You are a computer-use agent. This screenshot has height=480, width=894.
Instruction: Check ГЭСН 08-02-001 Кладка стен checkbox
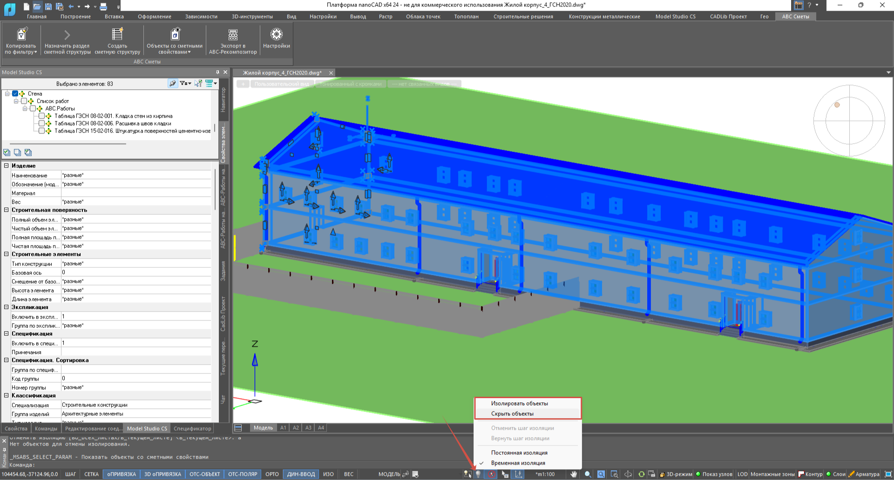pyautogui.click(x=42, y=116)
